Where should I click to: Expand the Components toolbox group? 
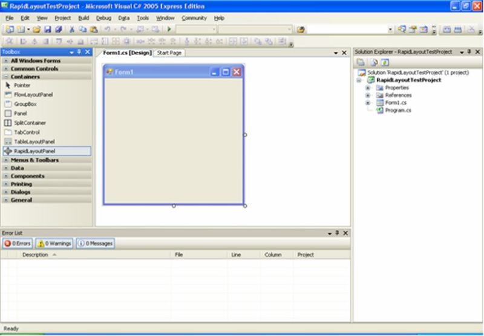pyautogui.click(x=6, y=176)
